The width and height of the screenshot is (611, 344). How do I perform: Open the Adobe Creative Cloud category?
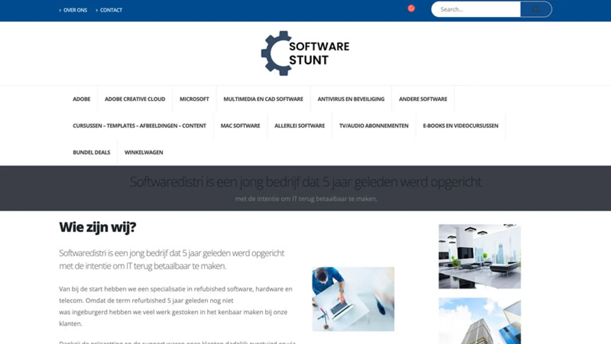click(x=135, y=99)
